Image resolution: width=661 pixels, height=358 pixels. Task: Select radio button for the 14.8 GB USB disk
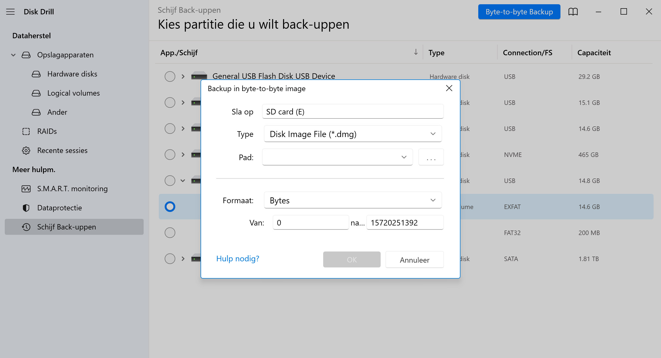[170, 181]
